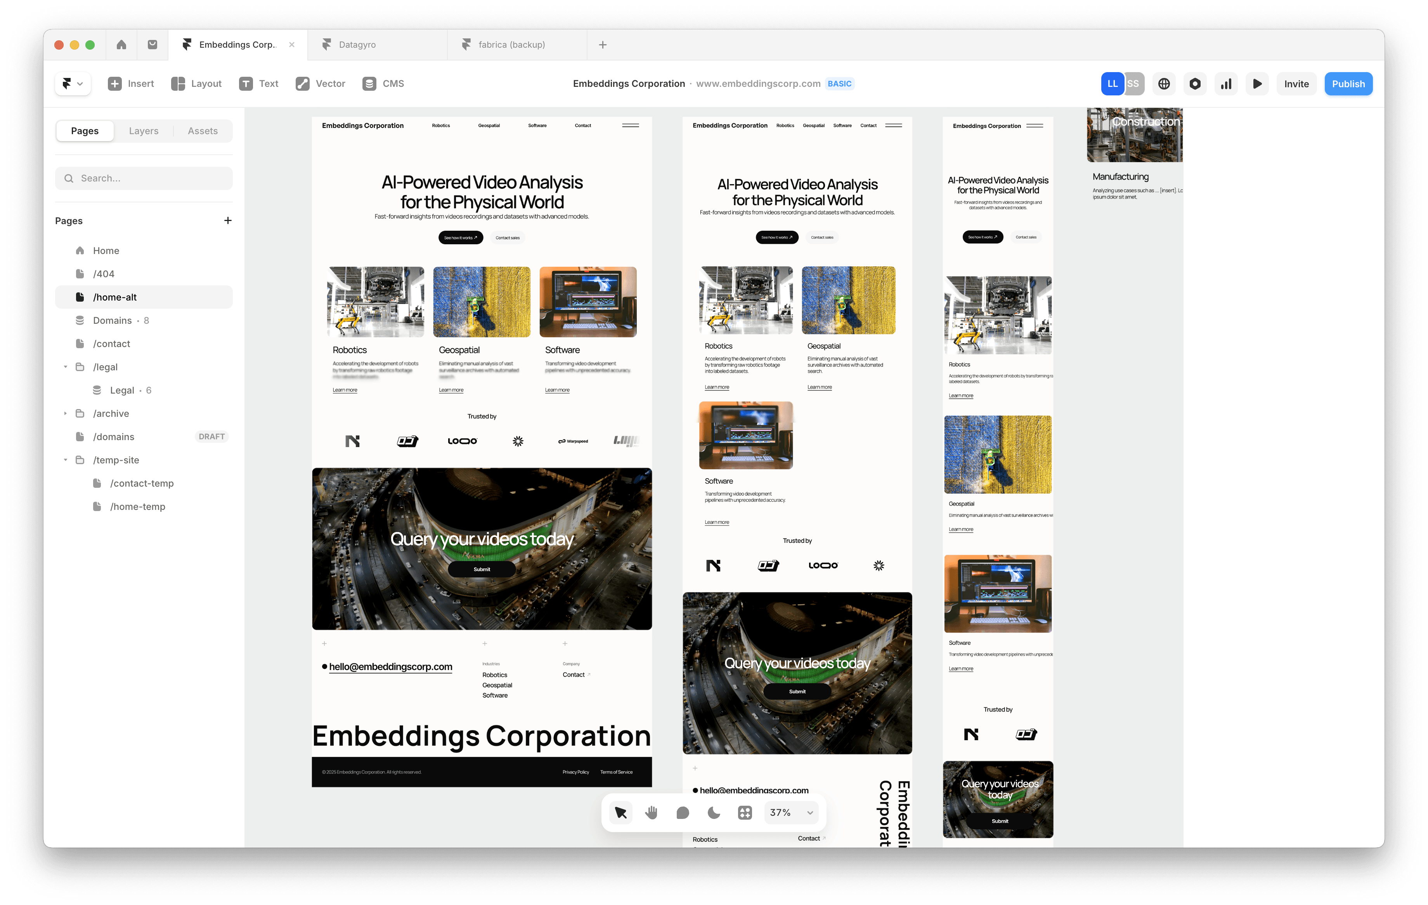The height and width of the screenshot is (905, 1428).
Task: Switch to the Datagyro project tab
Action: click(357, 45)
